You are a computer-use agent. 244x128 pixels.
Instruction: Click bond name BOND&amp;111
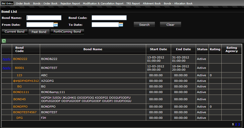point(53,92)
